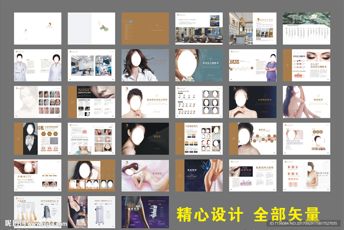Select the doctor portrait introduction spread
The width and height of the screenshot is (344, 230).
37,65
